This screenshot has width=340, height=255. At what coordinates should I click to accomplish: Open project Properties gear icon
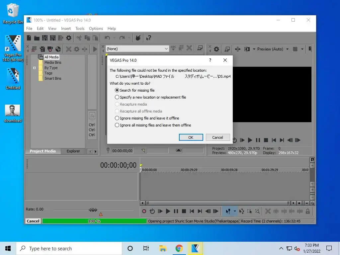[x=68, y=38]
